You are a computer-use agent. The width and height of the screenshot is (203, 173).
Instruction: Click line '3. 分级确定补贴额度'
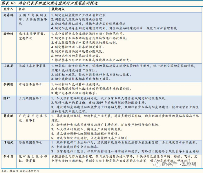[67, 24]
